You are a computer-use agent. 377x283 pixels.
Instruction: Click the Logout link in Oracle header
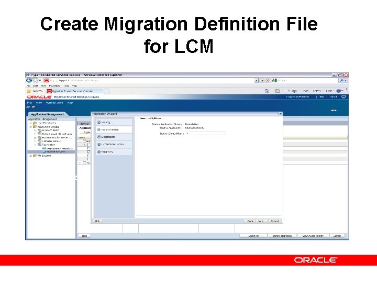[333, 97]
